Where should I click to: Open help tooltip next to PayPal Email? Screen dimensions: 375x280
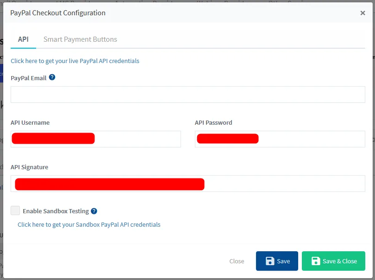pyautogui.click(x=52, y=77)
